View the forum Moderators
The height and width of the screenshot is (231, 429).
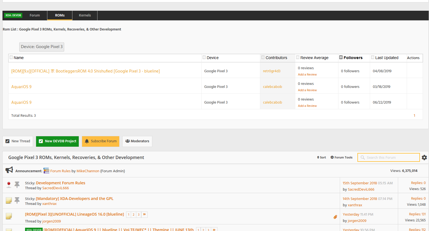pyautogui.click(x=137, y=141)
